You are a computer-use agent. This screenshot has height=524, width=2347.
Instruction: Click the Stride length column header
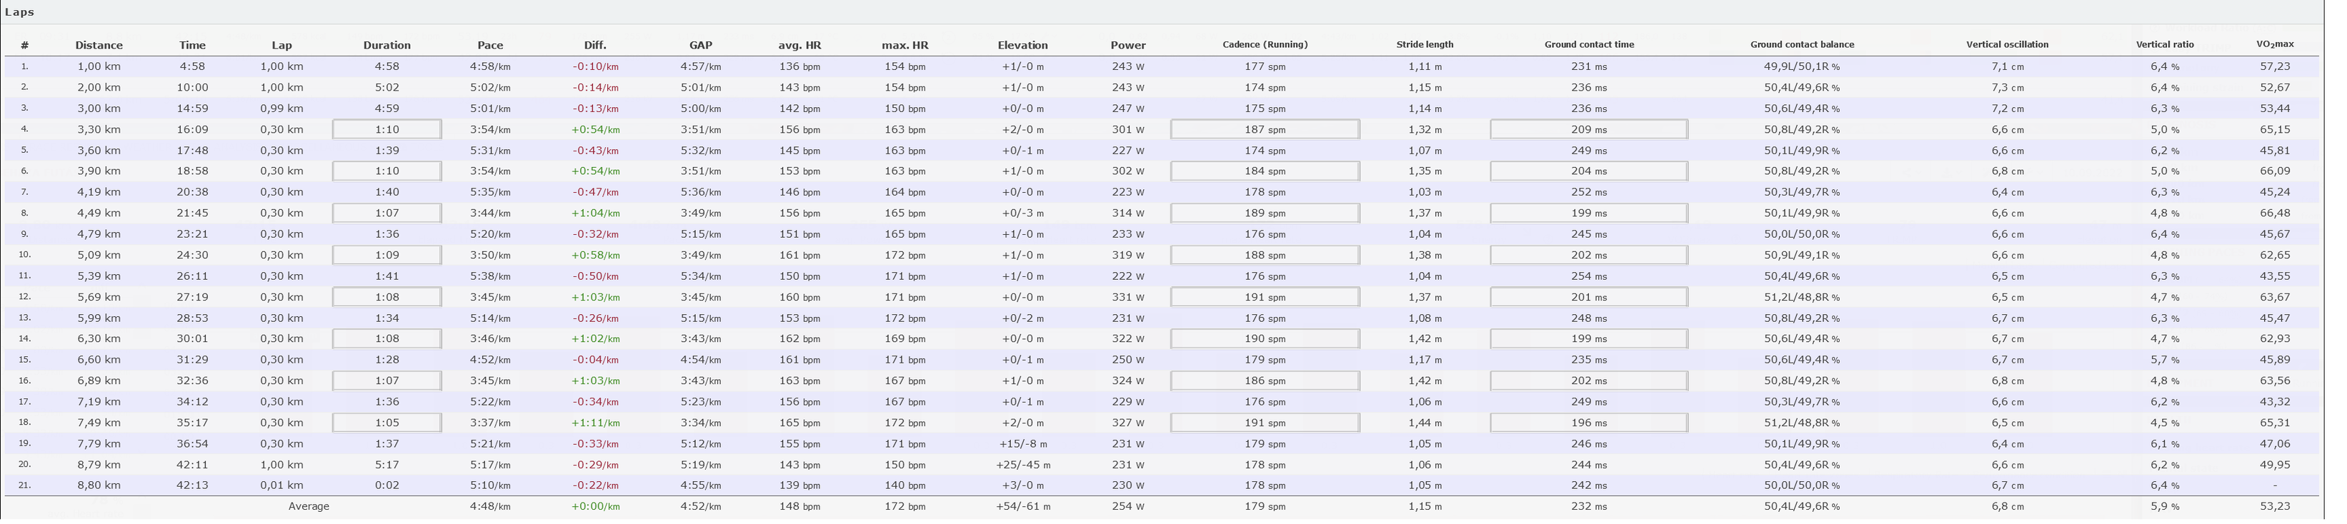point(1425,44)
